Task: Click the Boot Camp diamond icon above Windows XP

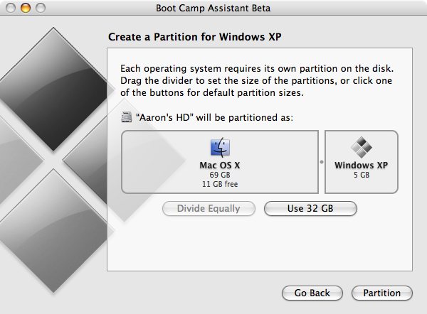Action: [361, 148]
